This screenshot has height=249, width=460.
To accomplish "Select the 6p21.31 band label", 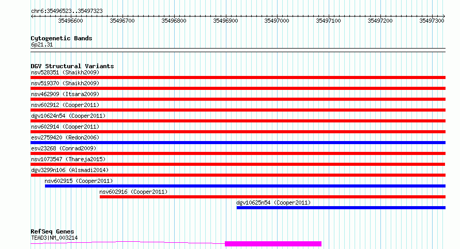I will pos(42,45).
